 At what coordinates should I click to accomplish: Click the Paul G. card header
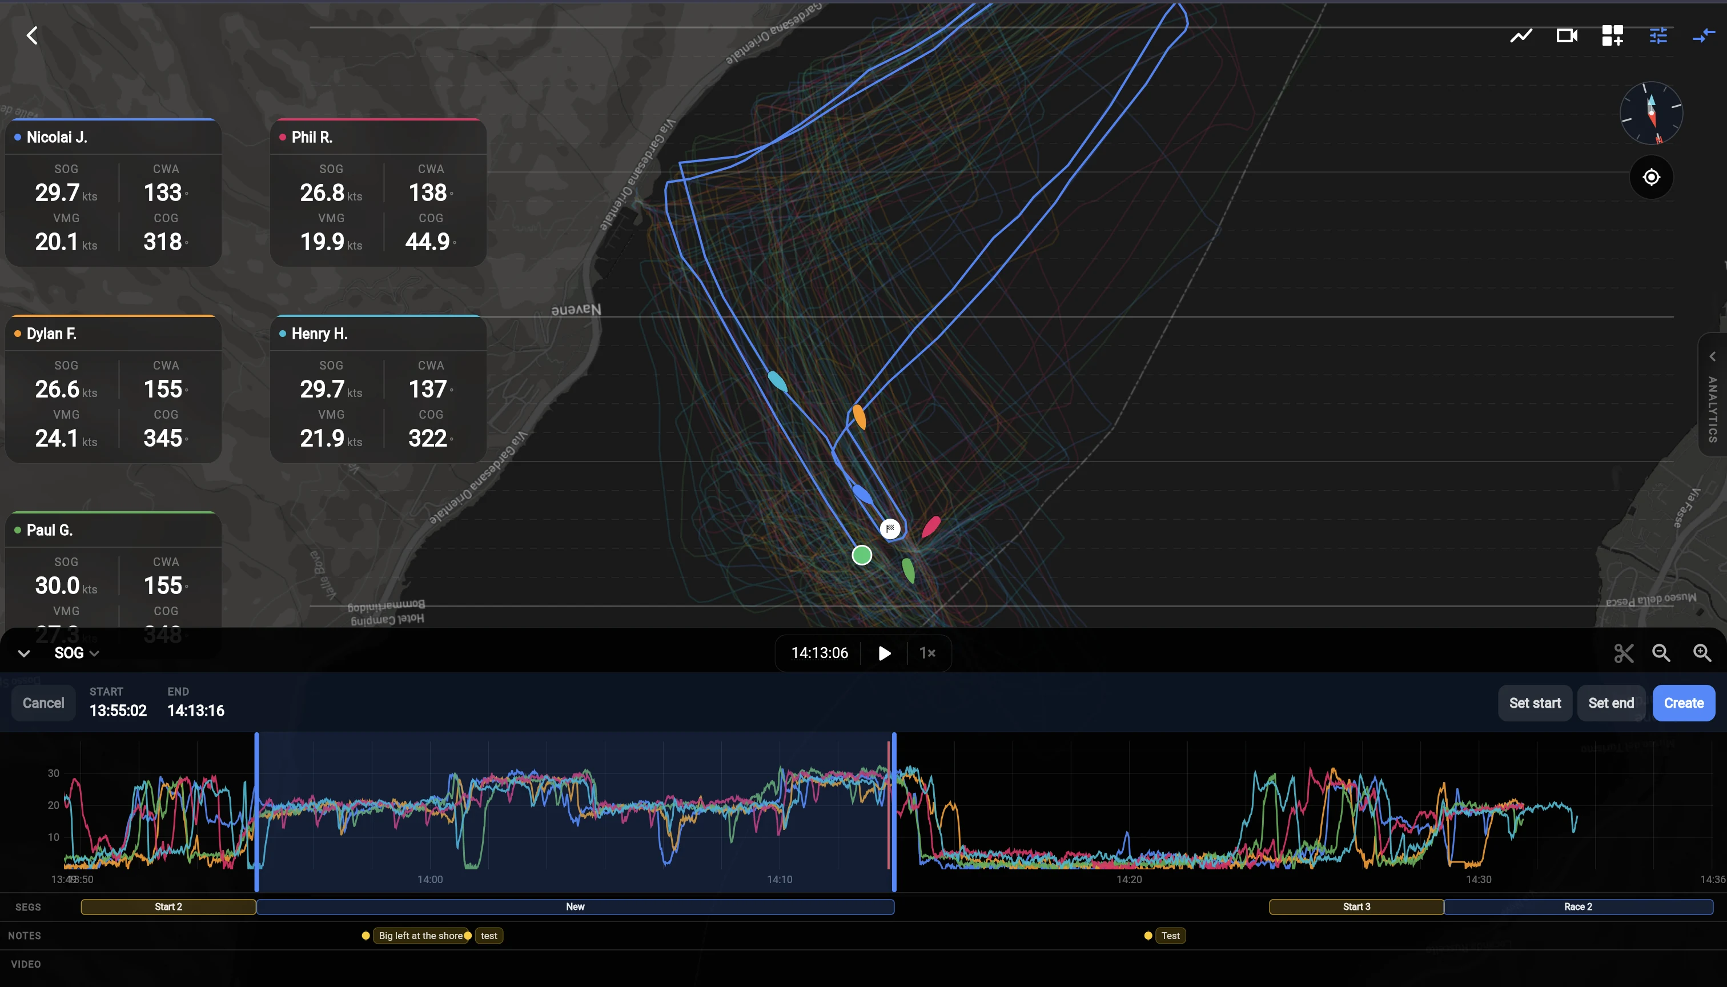tap(113, 531)
